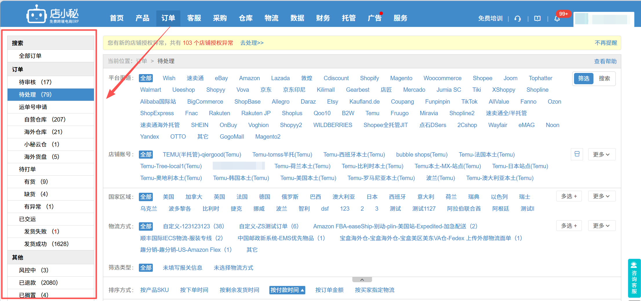Open the 咨询客服 floating widget
The height and width of the screenshot is (301, 641).
coord(634,278)
